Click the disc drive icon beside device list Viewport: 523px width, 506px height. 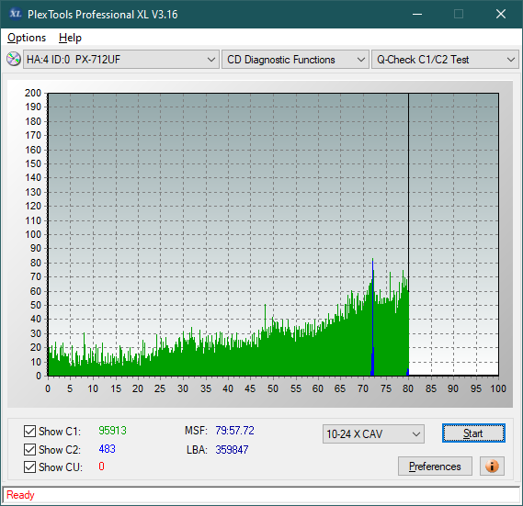(14, 60)
